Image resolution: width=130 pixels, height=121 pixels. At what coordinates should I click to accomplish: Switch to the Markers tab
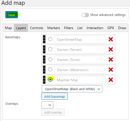(x=54, y=28)
